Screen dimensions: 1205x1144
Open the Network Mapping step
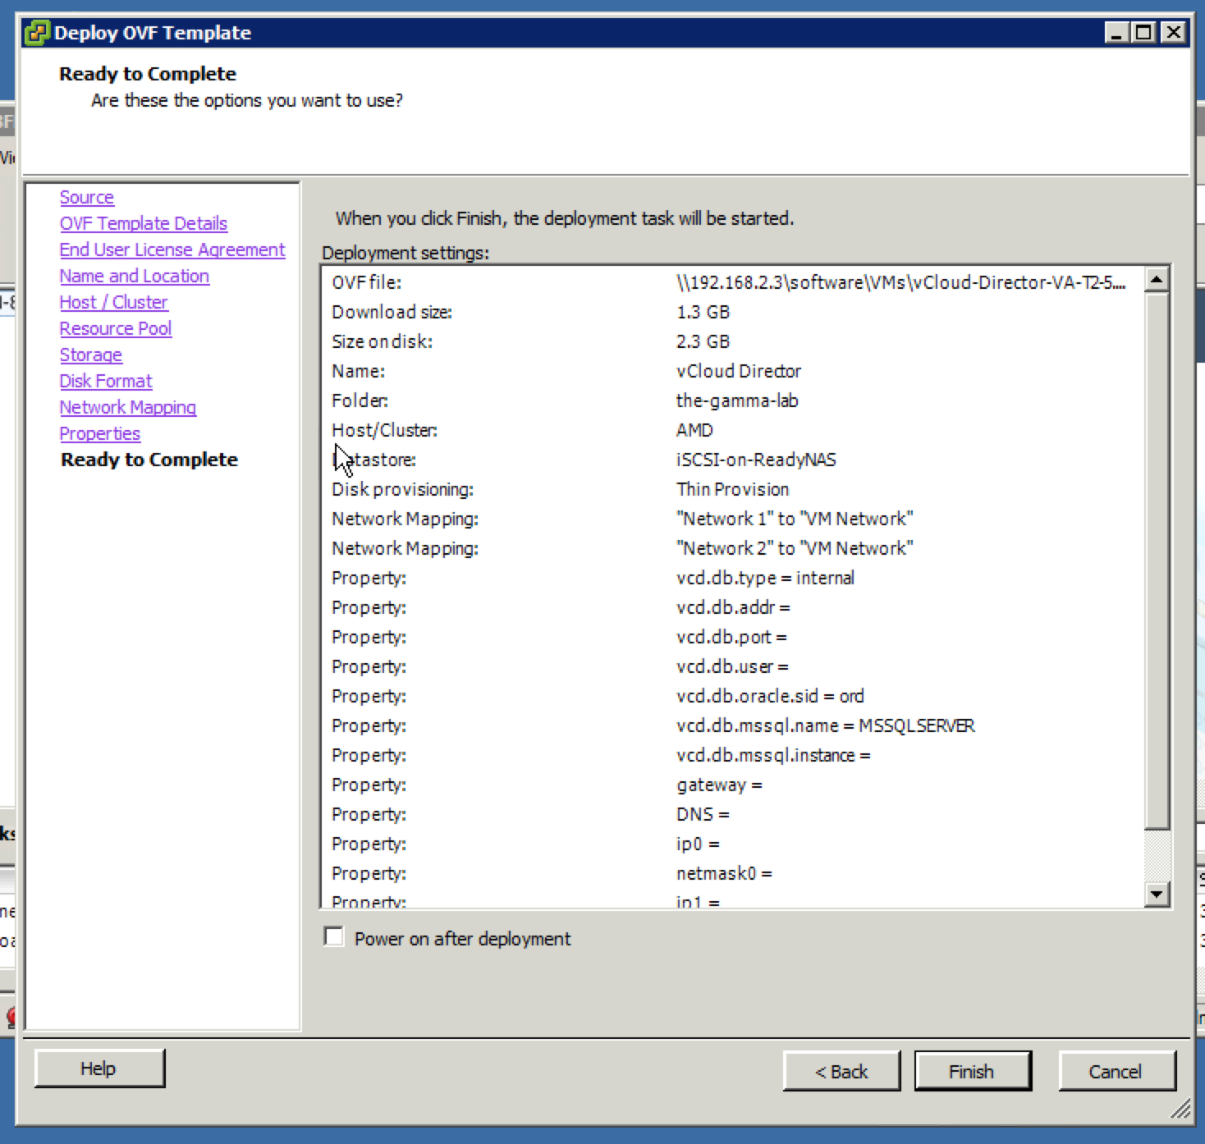tap(128, 408)
